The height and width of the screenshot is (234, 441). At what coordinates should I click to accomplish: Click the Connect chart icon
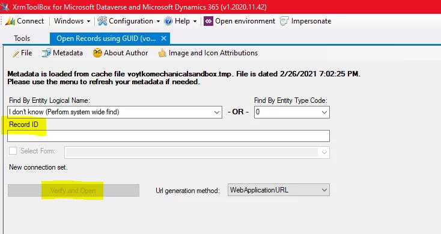point(10,21)
